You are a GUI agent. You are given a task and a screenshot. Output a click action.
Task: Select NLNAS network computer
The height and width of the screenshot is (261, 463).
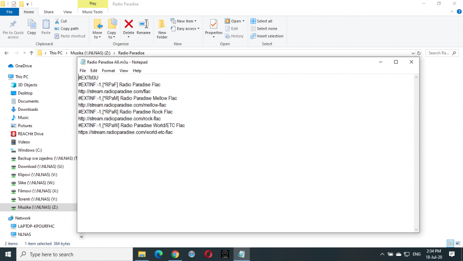21,235
